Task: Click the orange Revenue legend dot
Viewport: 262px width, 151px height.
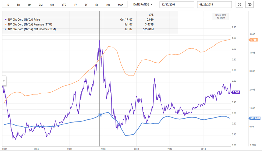Action: pyautogui.click(x=6, y=24)
